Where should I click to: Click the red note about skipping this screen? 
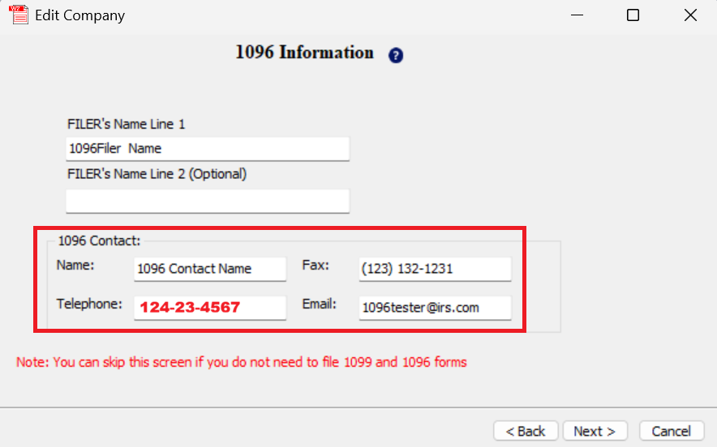tap(242, 362)
